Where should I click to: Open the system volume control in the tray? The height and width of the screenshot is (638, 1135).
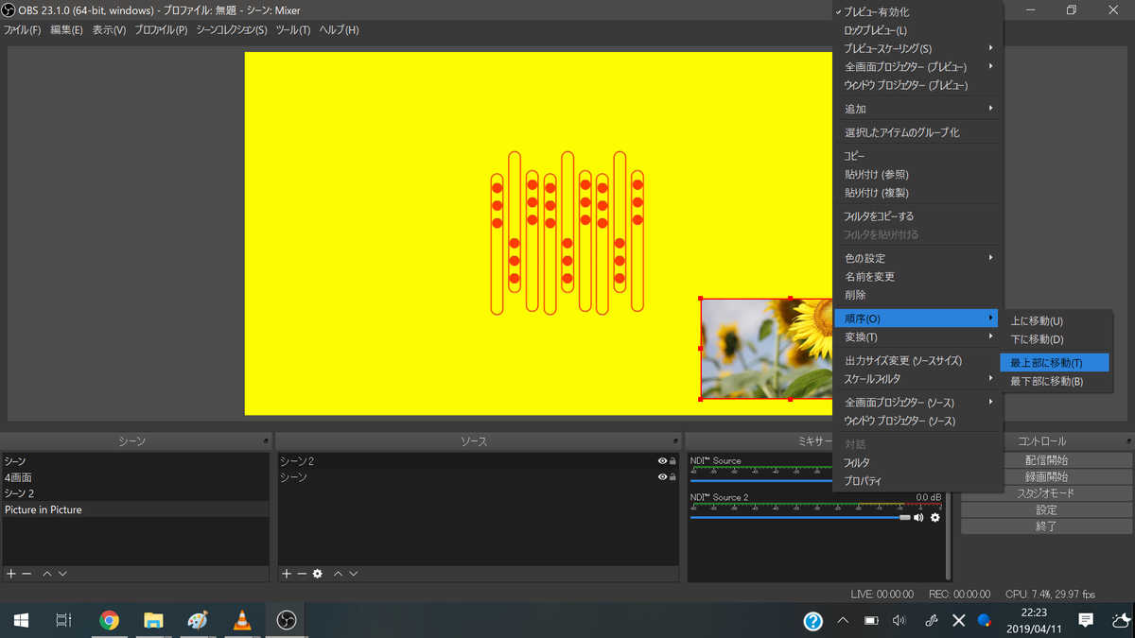pyautogui.click(x=899, y=621)
